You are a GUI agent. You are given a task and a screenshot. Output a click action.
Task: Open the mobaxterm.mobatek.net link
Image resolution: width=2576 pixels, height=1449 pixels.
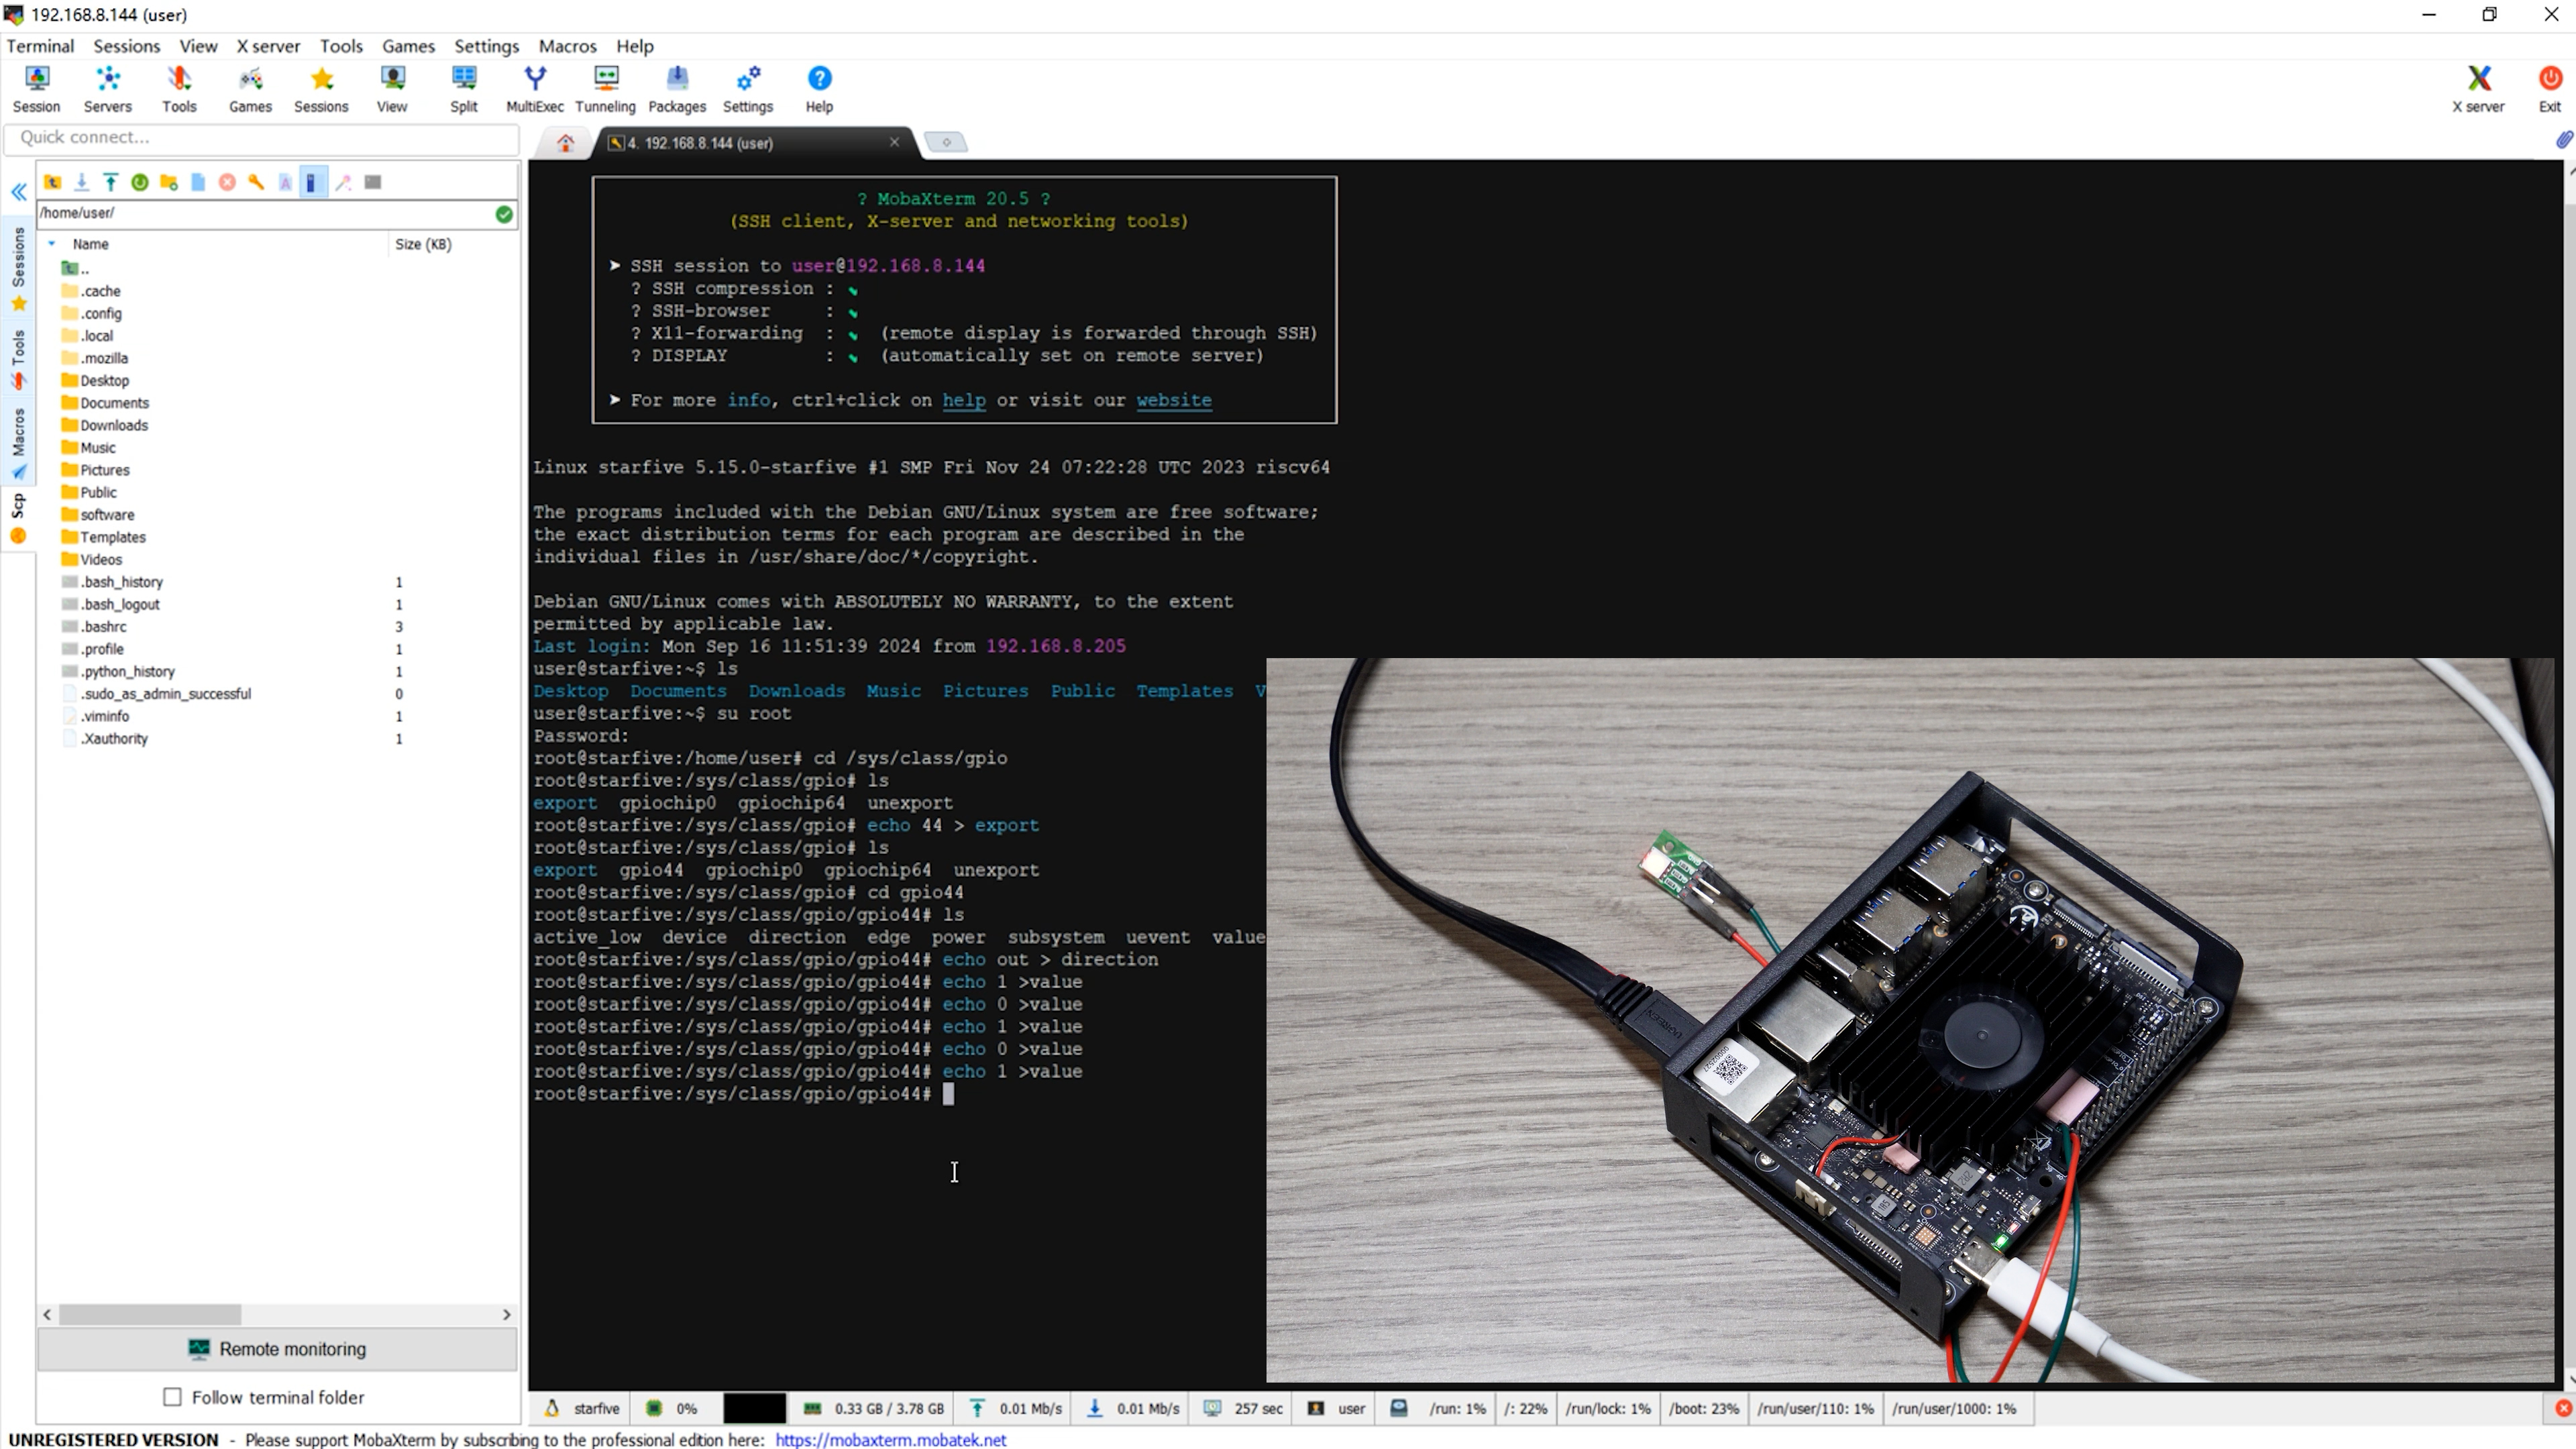pyautogui.click(x=890, y=1439)
